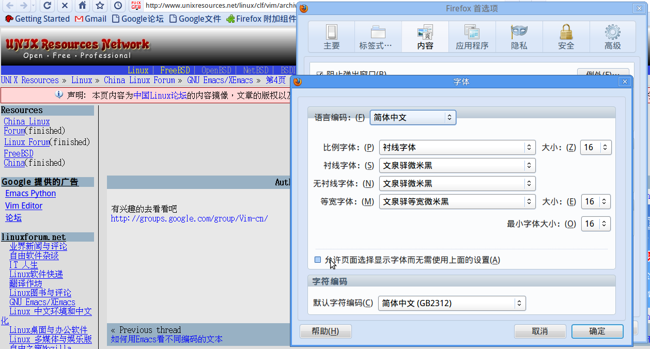Open the Emacs Python ad link
Screen dimensions: 650x349
click(x=30, y=193)
